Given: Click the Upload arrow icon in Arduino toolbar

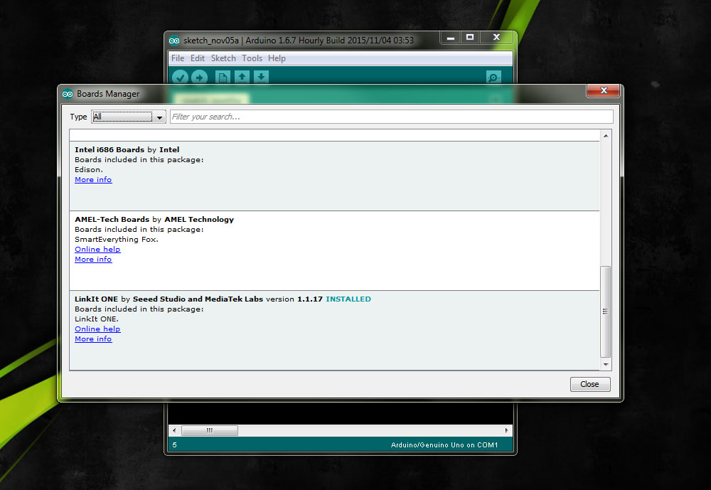Looking at the screenshot, I should pos(199,77).
